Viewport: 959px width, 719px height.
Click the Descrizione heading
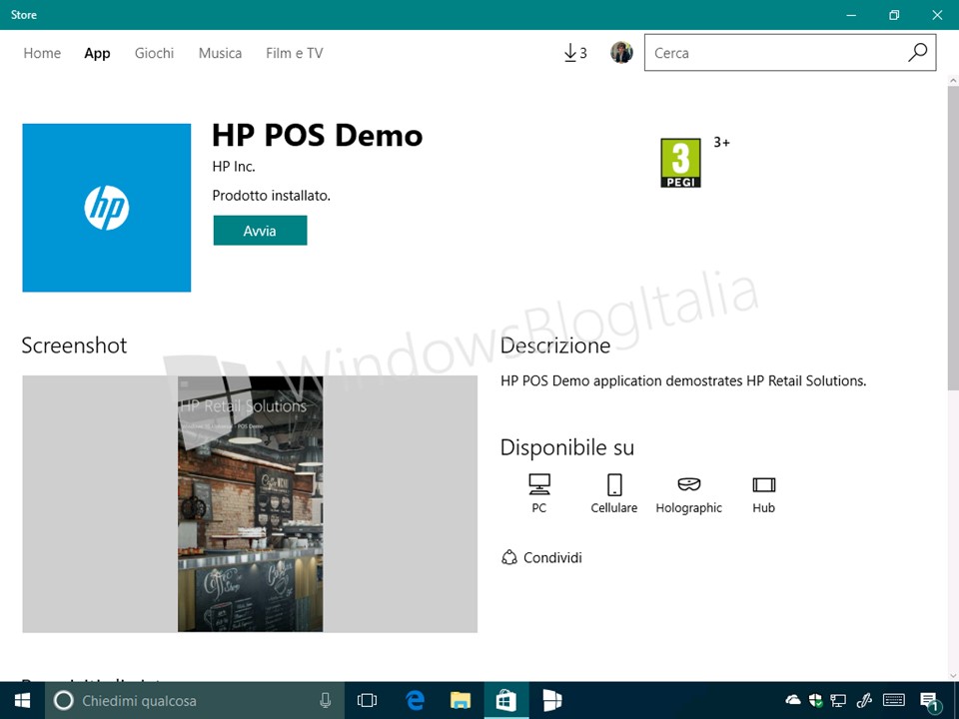coord(555,346)
